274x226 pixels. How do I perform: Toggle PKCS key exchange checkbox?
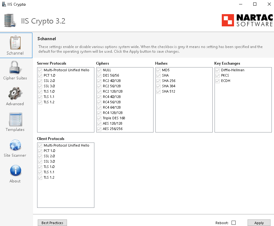point(218,76)
